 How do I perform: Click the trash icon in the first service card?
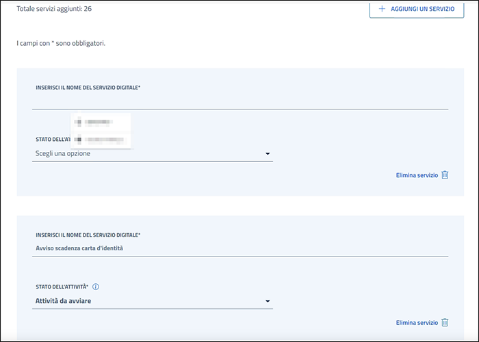(445, 175)
